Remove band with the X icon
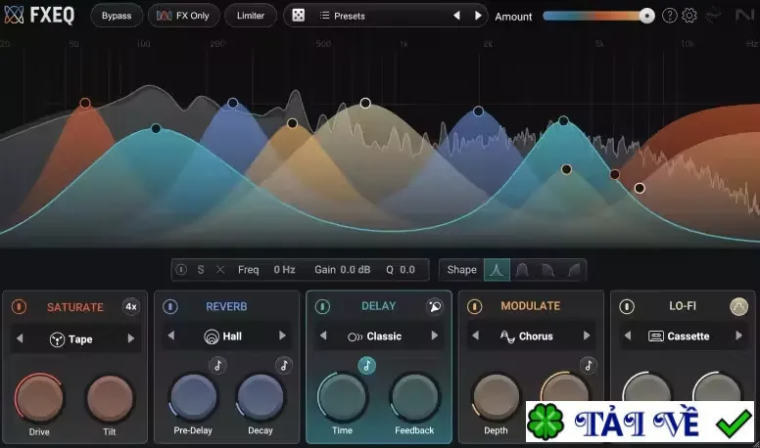This screenshot has width=760, height=448. [220, 270]
